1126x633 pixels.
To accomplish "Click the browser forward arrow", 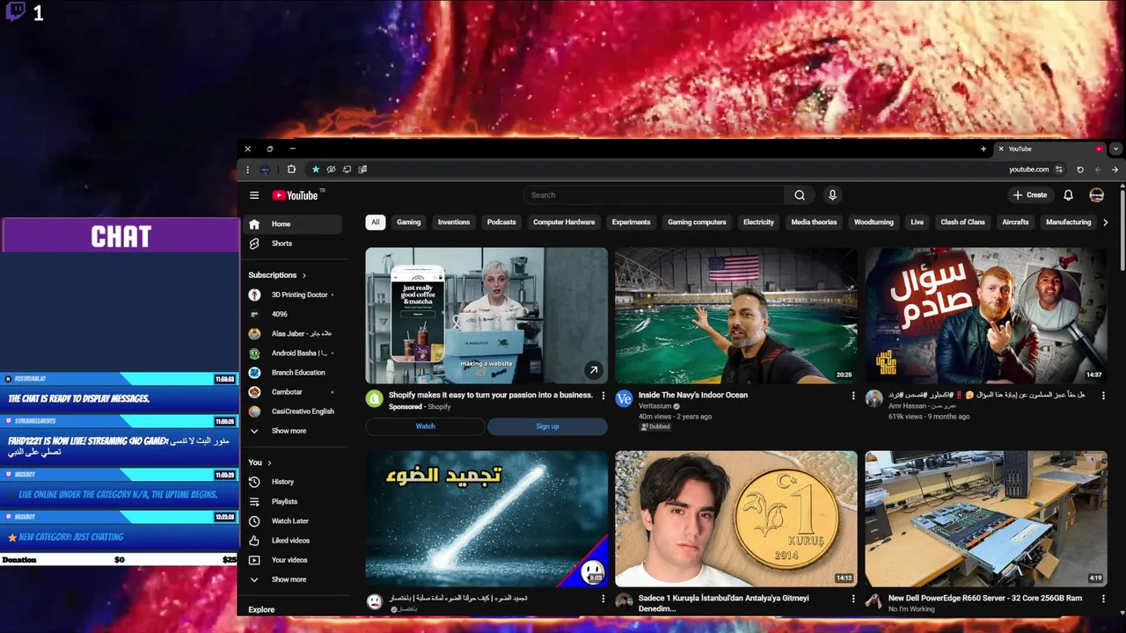I will (1115, 170).
